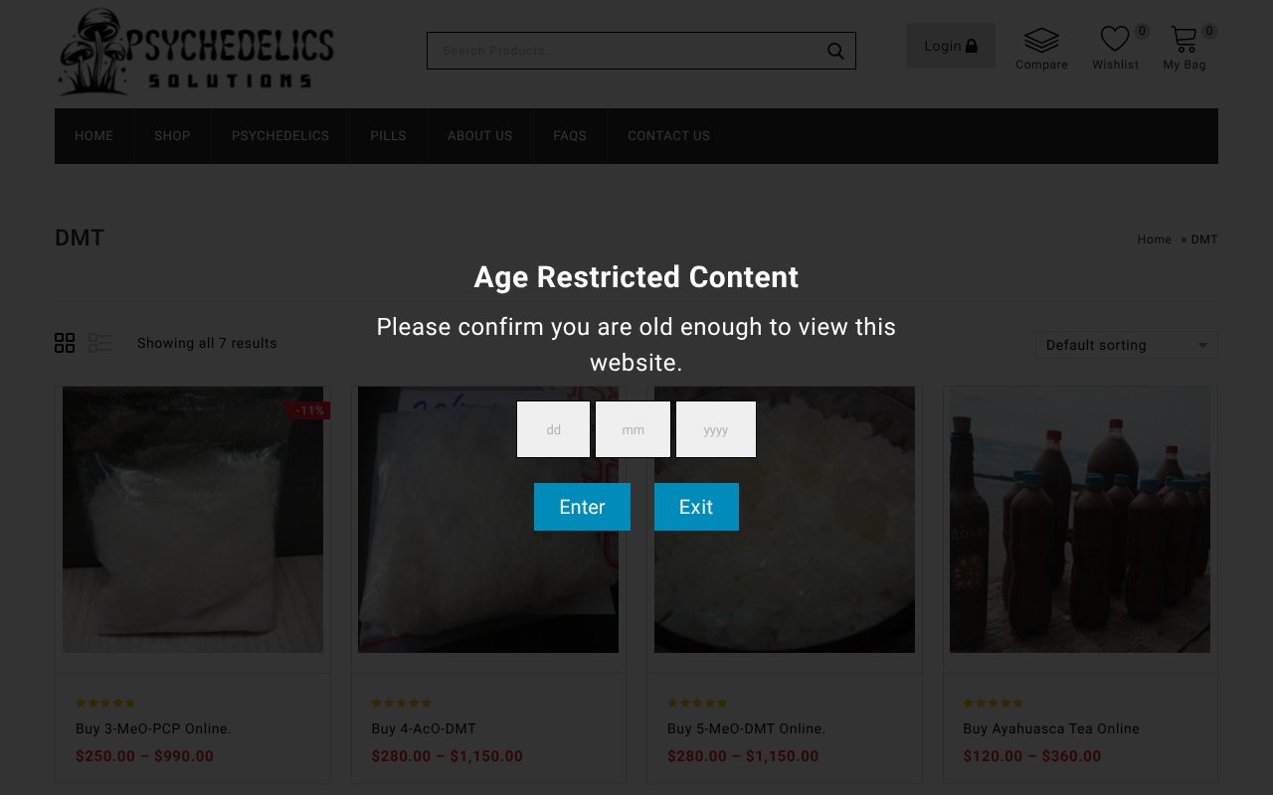
Task: Click the Compare stacked-layers icon
Action: pyautogui.click(x=1041, y=39)
